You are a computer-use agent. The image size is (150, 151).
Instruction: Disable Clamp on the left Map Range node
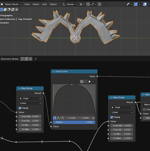[20, 108]
